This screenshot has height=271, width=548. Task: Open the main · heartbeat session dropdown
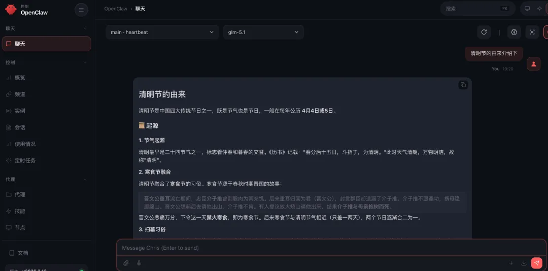pyautogui.click(x=162, y=32)
